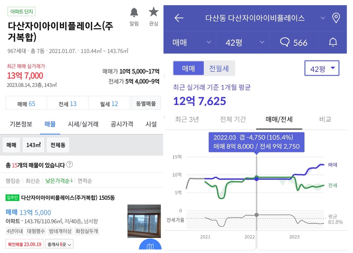Tap the bell icon in the purple header bar
Image resolution: width=353 pixels, height=253 pixels.
tap(333, 42)
